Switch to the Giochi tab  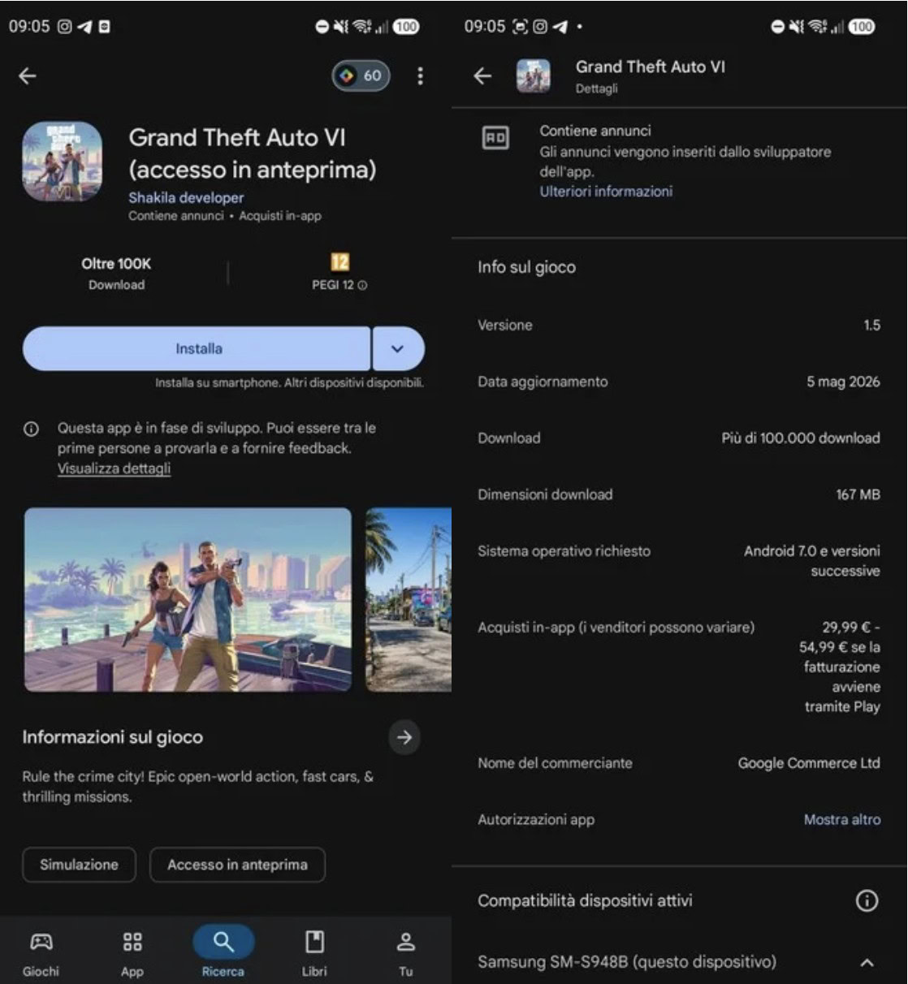[x=41, y=953]
